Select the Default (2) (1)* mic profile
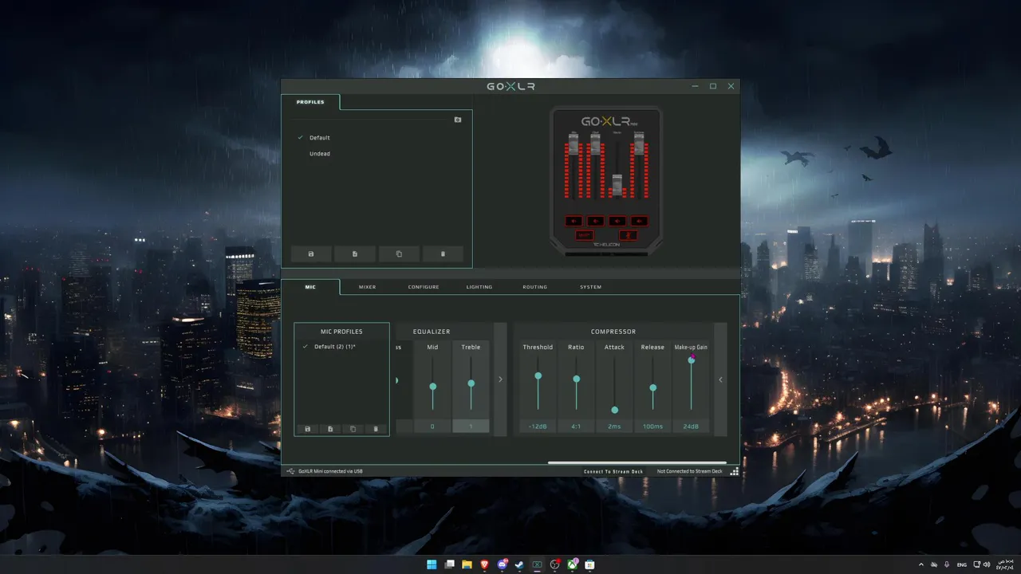 click(x=335, y=347)
